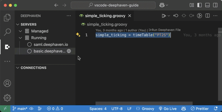Screen dimensions: 222x112
Task: Click the Go Live status bar button
Action: (168, 109)
